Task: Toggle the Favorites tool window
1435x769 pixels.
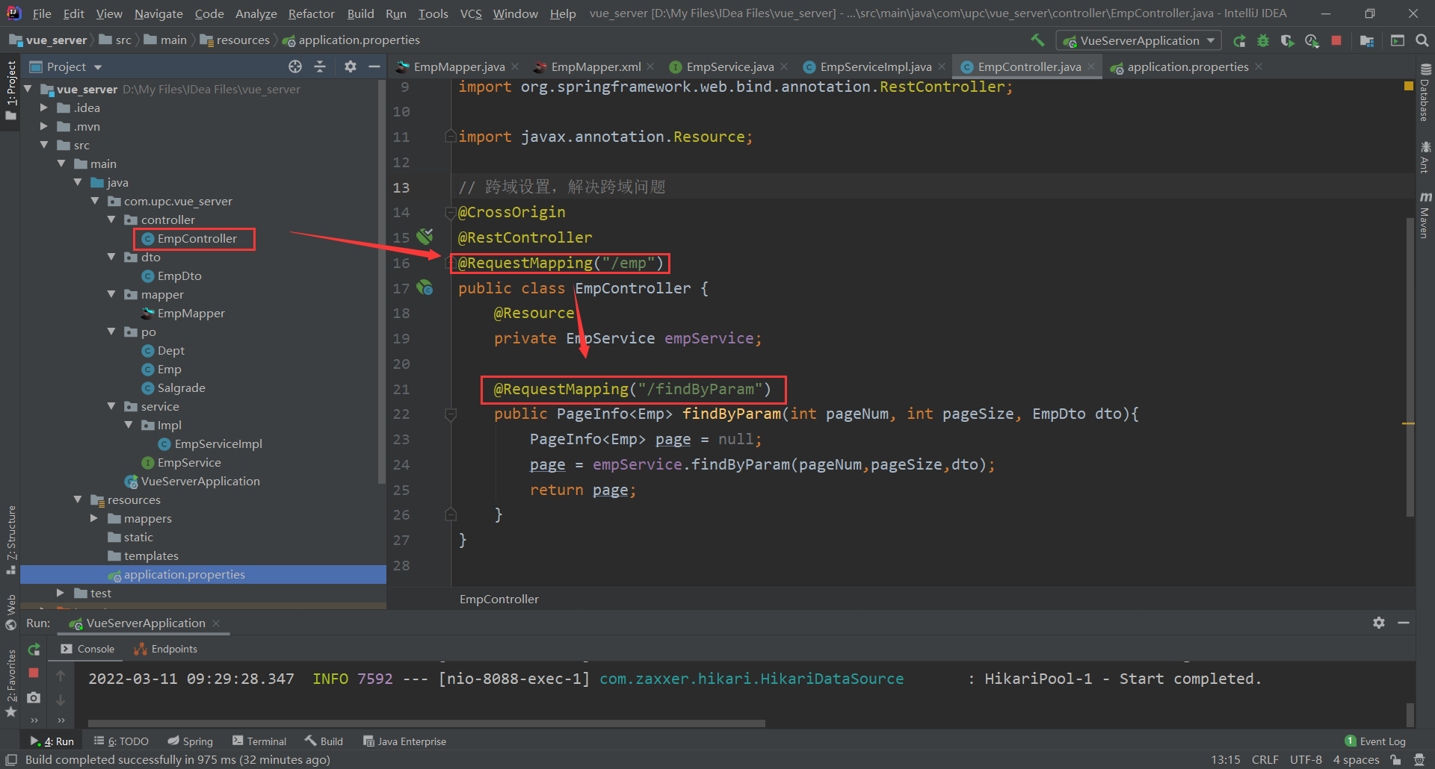Action: click(x=10, y=683)
